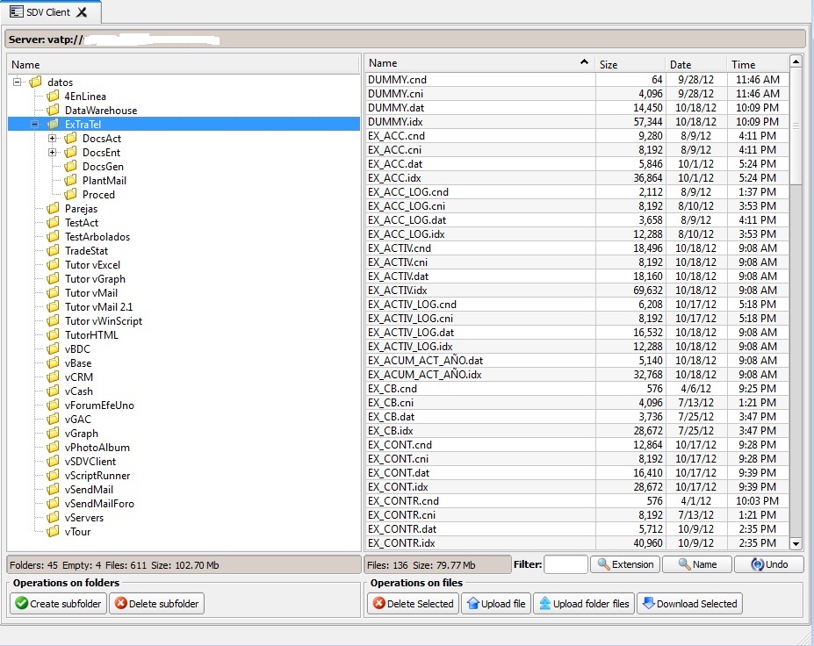Sort files by Time column
This screenshot has width=814, height=646.
[x=758, y=64]
